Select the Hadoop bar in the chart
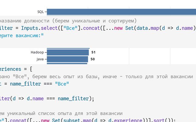 pos(68,52)
